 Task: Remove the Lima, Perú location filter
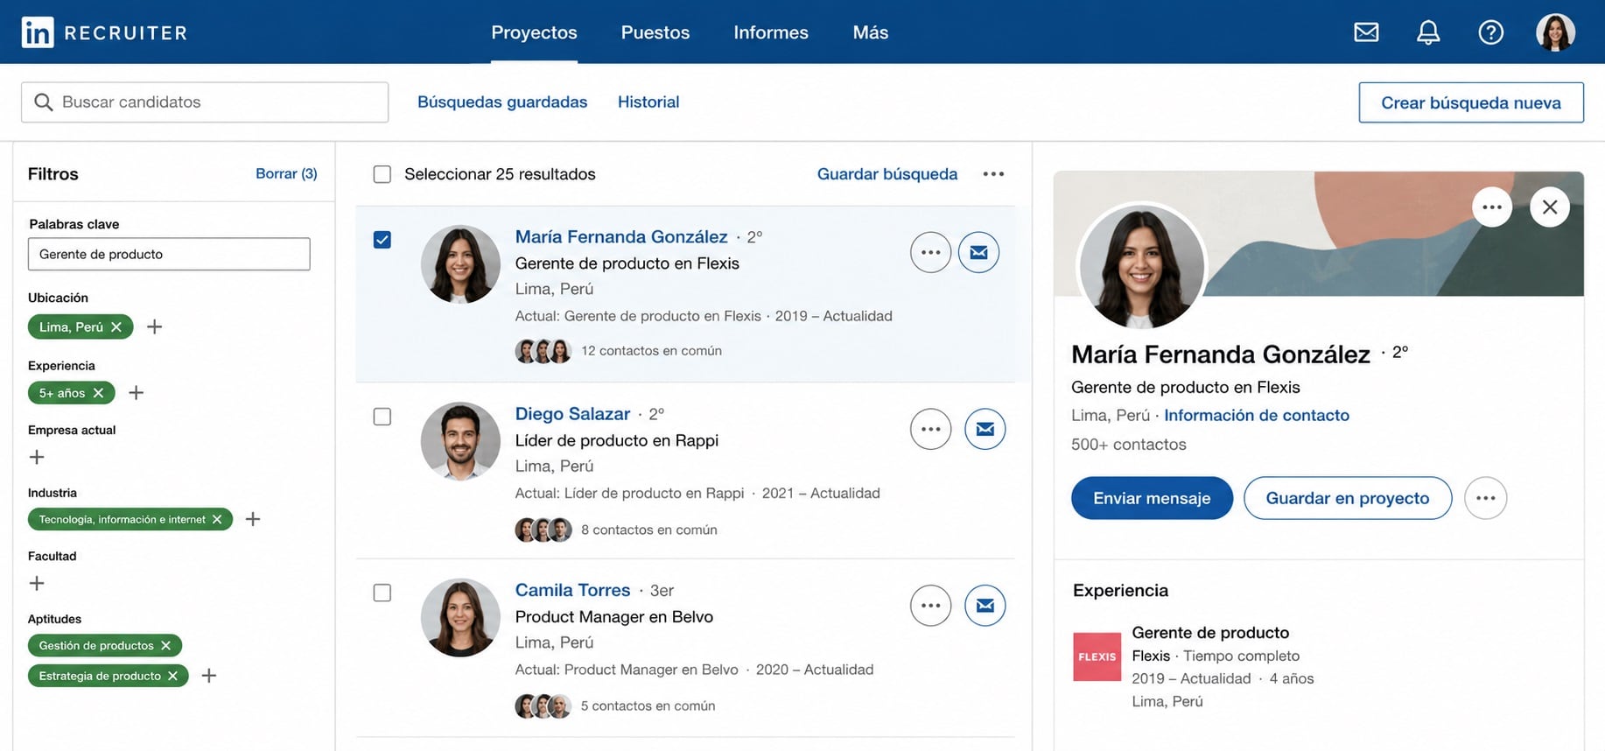[x=116, y=326]
